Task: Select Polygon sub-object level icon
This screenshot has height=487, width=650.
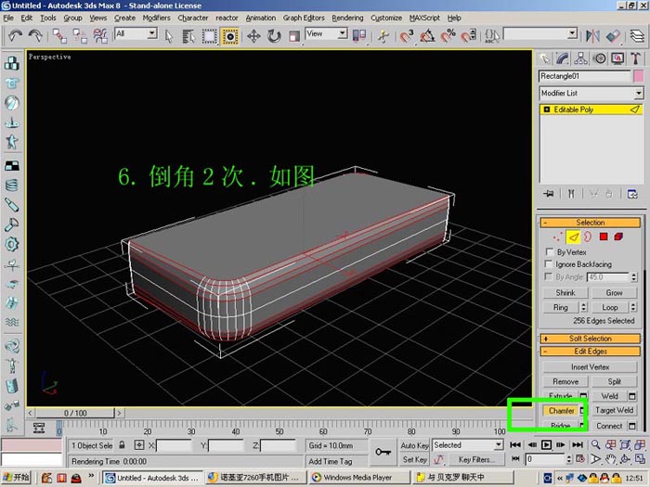Action: 604,237
